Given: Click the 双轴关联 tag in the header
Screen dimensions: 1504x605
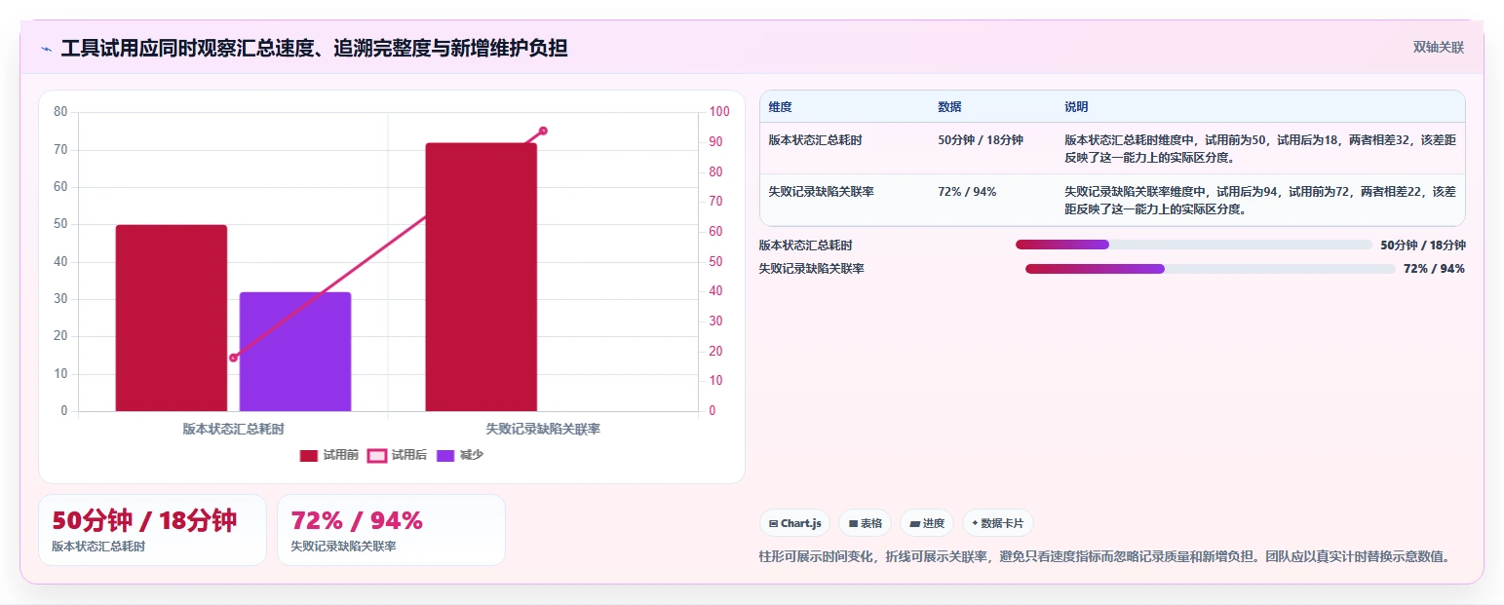Looking at the screenshot, I should coord(1439,47).
